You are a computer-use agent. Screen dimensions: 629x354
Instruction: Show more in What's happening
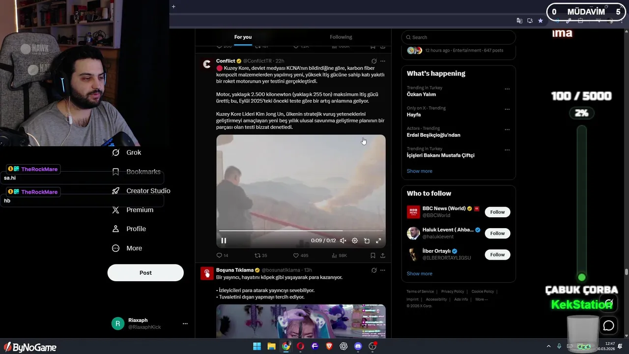(x=419, y=171)
